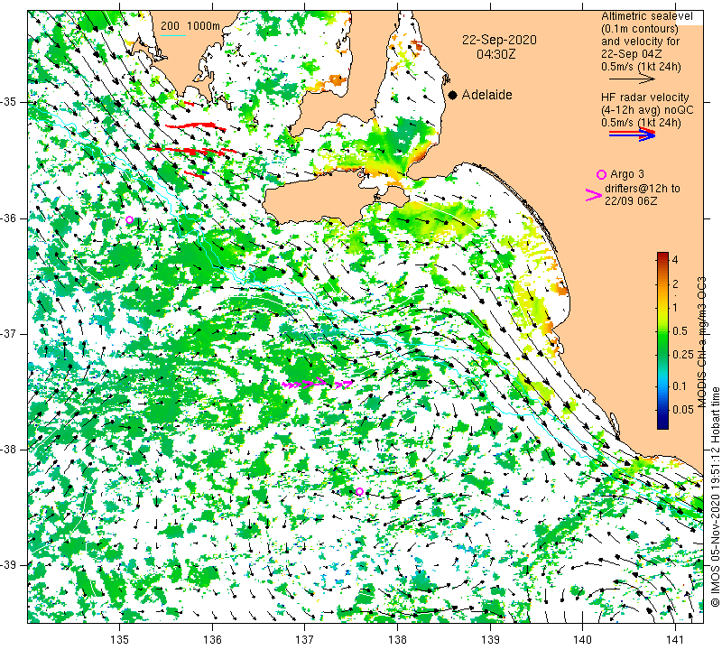Click the date text 22-Sep-2020

tap(499, 40)
